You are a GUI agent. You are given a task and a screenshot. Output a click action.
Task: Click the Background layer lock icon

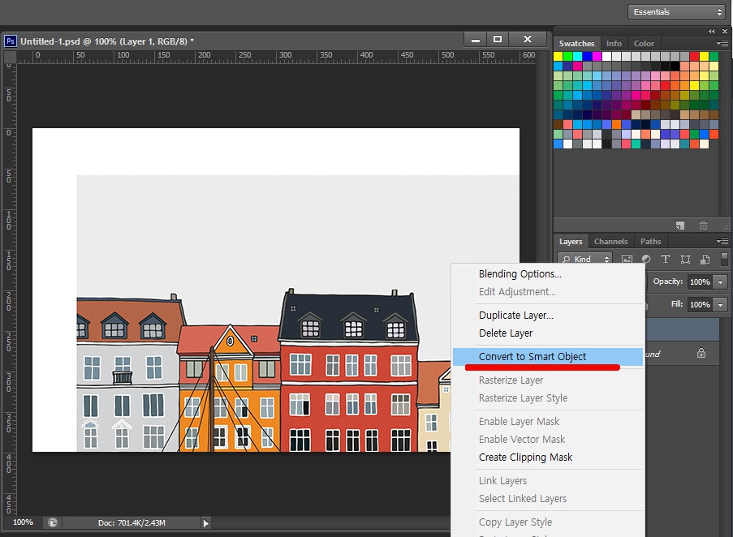click(701, 353)
